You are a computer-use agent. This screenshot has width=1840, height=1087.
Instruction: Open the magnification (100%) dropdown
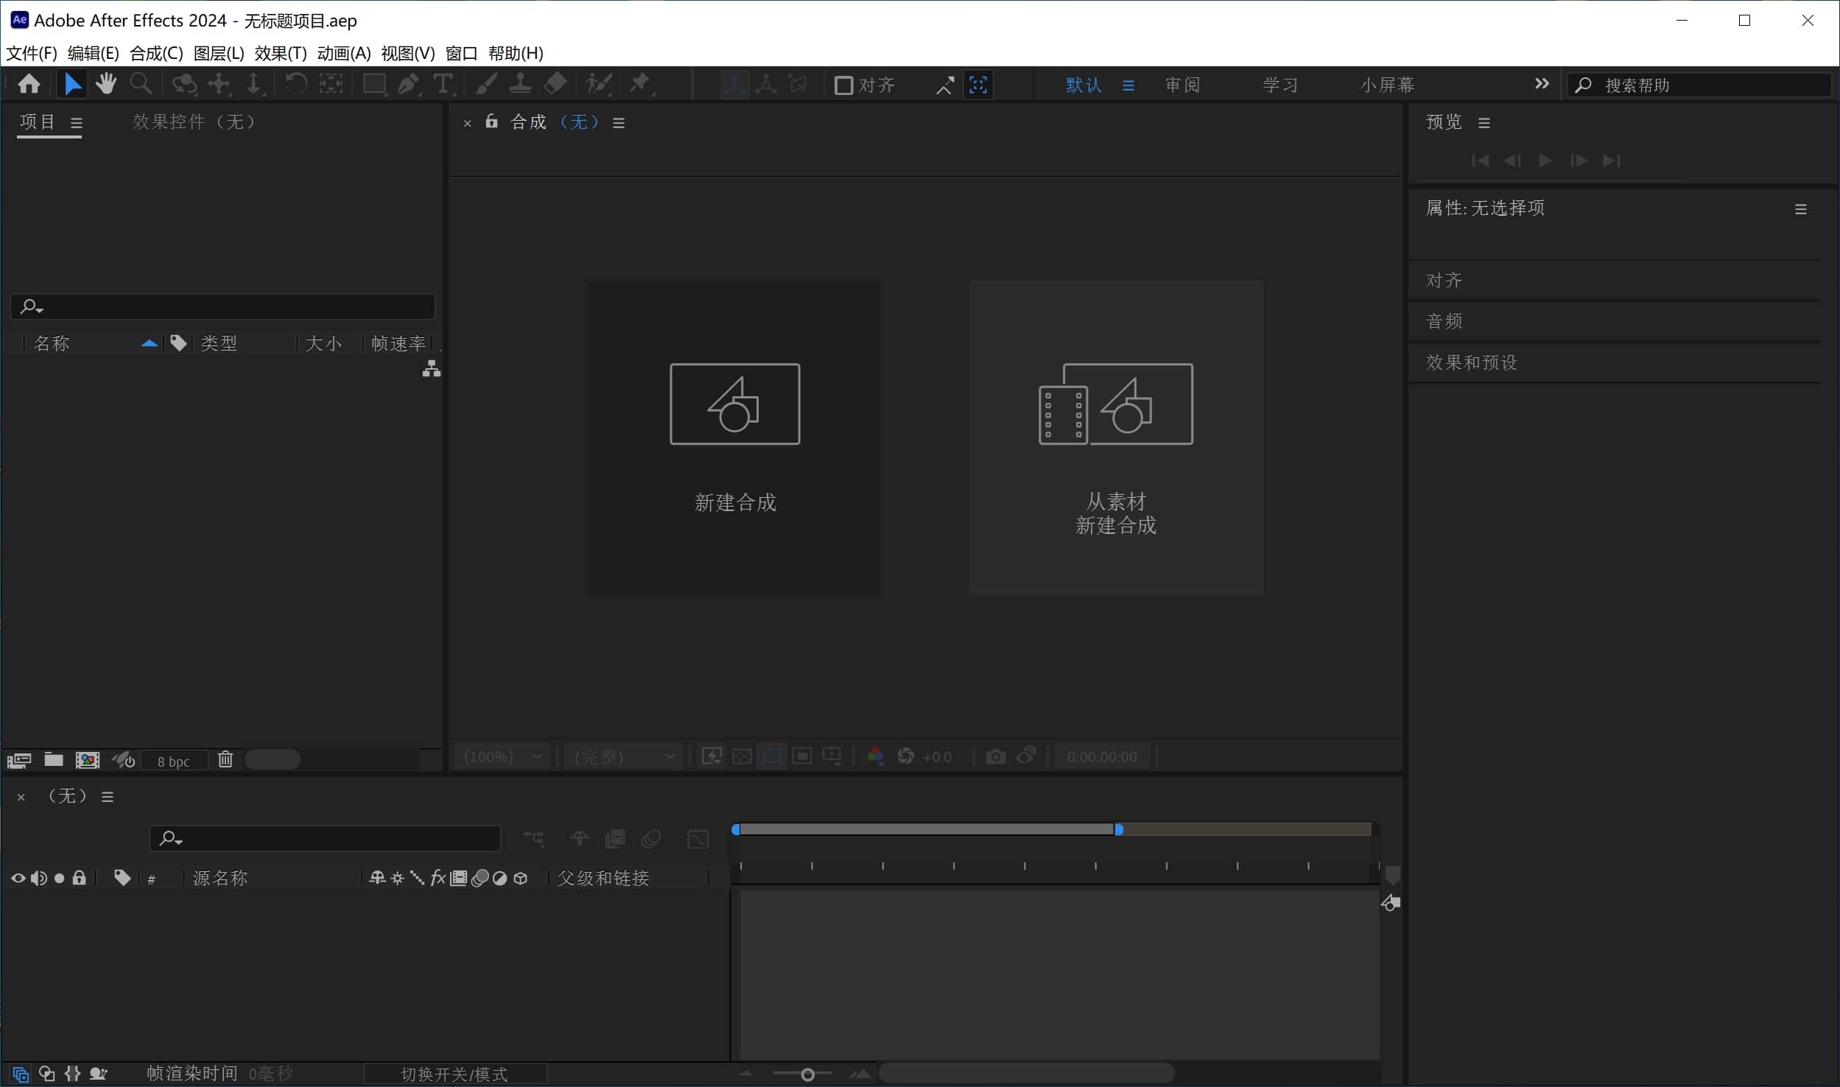point(504,756)
